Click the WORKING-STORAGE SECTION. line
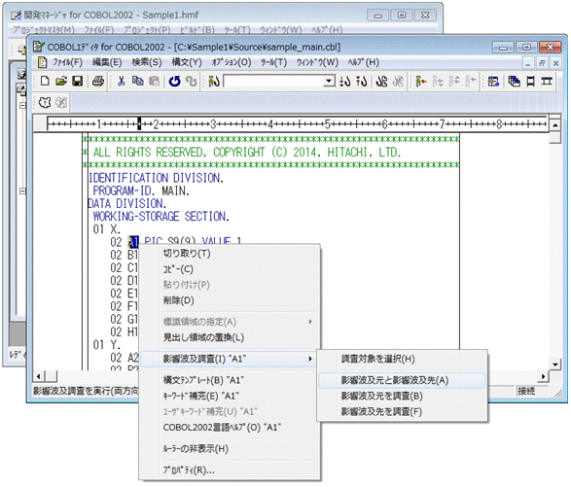The image size is (571, 487). tap(161, 216)
